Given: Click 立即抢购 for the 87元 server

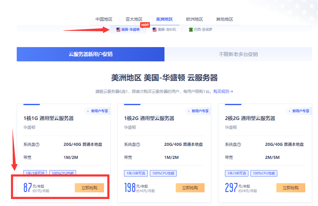Looking at the screenshot, I should (x=89, y=188).
